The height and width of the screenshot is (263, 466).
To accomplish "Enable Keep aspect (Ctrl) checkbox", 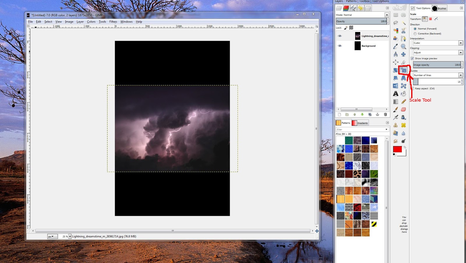I will click(412, 89).
